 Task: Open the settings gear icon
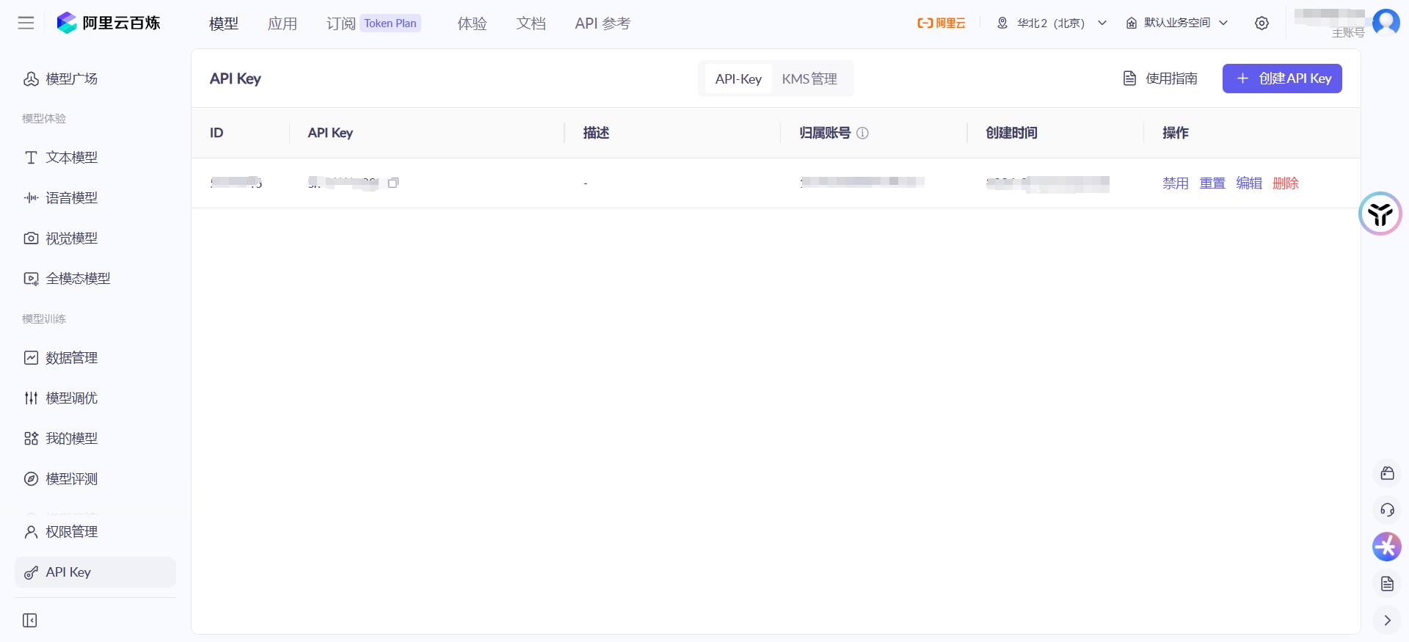point(1261,23)
